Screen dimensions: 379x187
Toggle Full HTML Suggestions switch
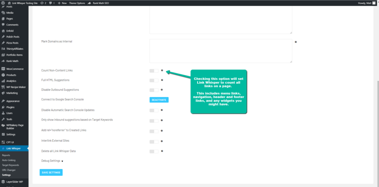(x=154, y=80)
